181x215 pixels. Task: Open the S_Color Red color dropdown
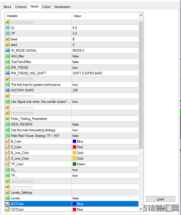[x=105, y=147]
